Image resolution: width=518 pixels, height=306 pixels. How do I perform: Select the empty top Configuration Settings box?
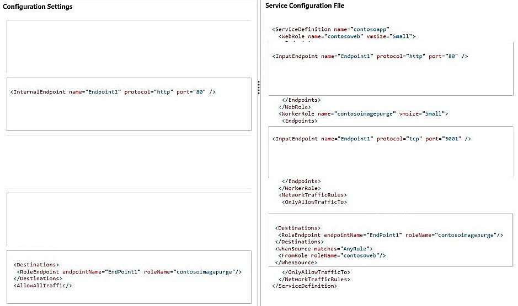click(129, 46)
